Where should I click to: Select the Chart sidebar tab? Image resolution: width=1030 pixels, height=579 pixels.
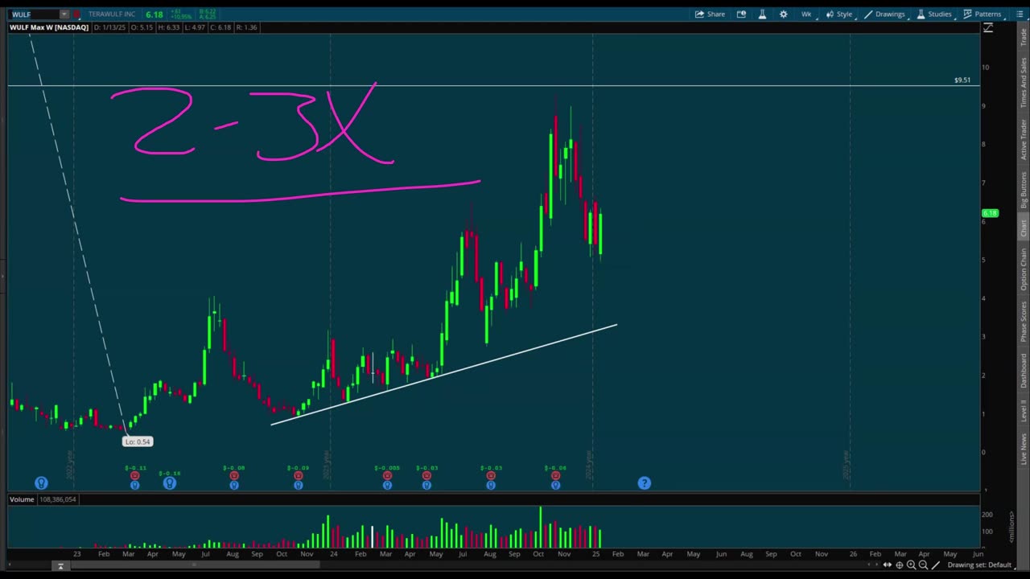click(x=1024, y=228)
